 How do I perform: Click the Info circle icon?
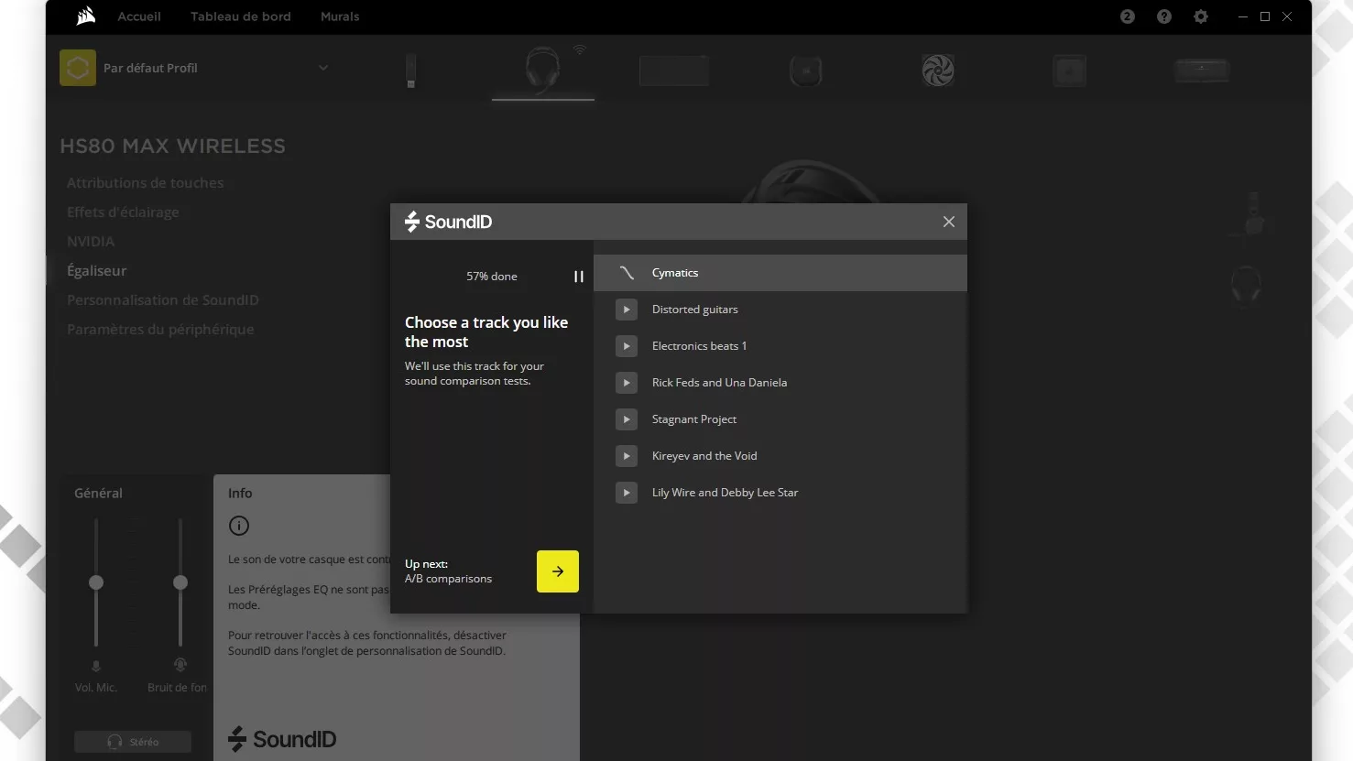(239, 526)
